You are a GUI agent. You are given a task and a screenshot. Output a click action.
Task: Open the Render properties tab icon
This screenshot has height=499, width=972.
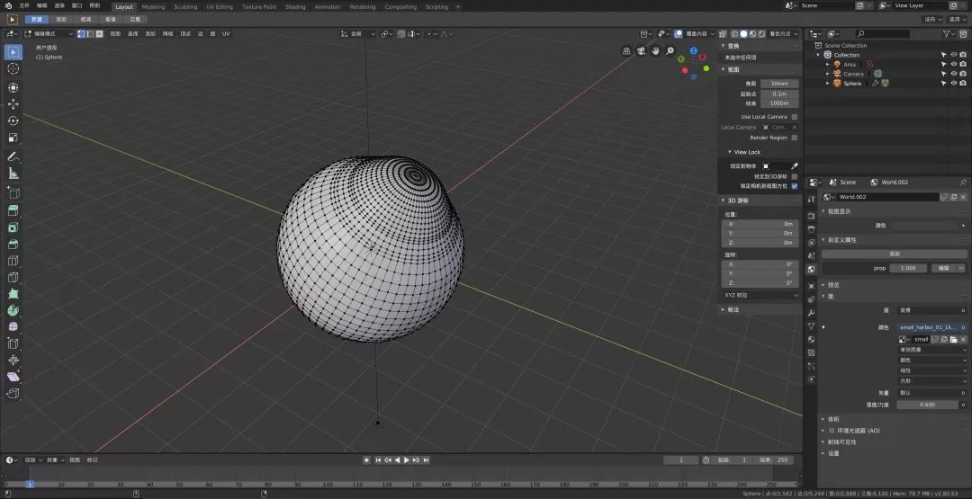[x=812, y=216]
